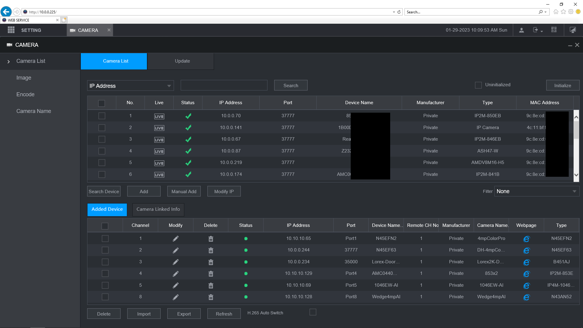Image resolution: width=583 pixels, height=328 pixels.
Task: Expand the logout dropdown arrow
Action: 542,31
